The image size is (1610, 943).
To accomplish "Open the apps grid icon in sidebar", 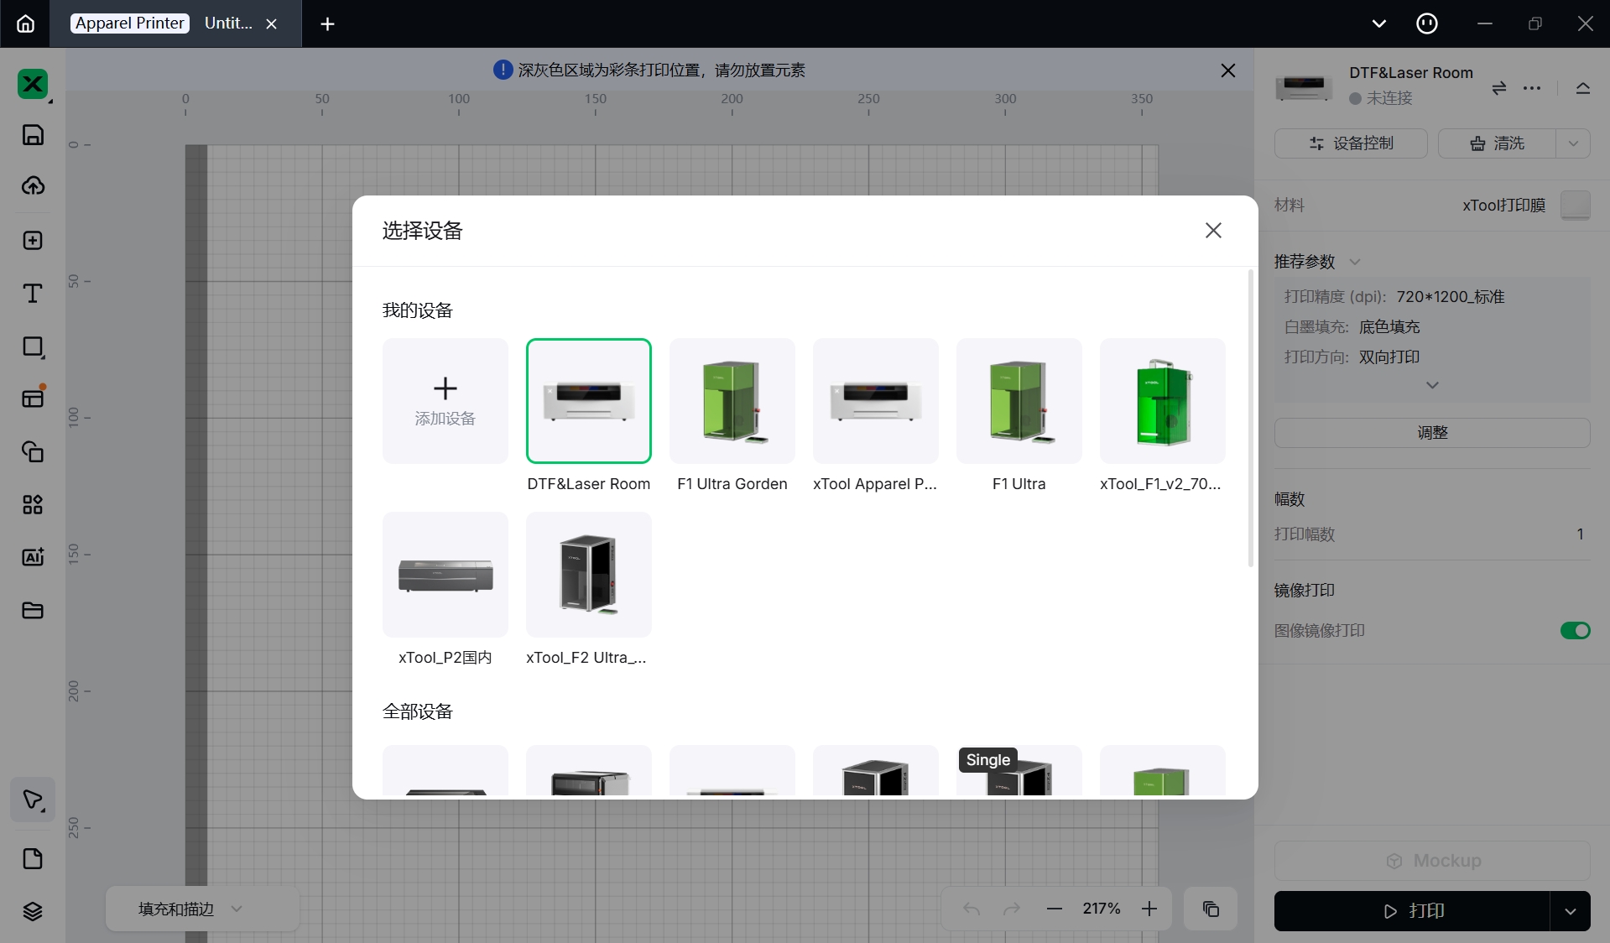I will pos(33,504).
